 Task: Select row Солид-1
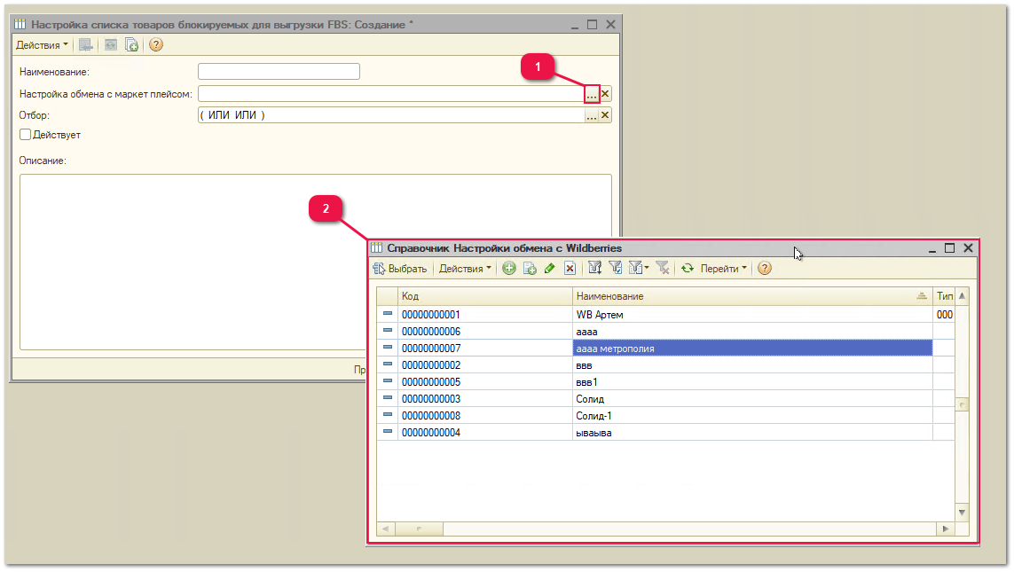point(665,416)
